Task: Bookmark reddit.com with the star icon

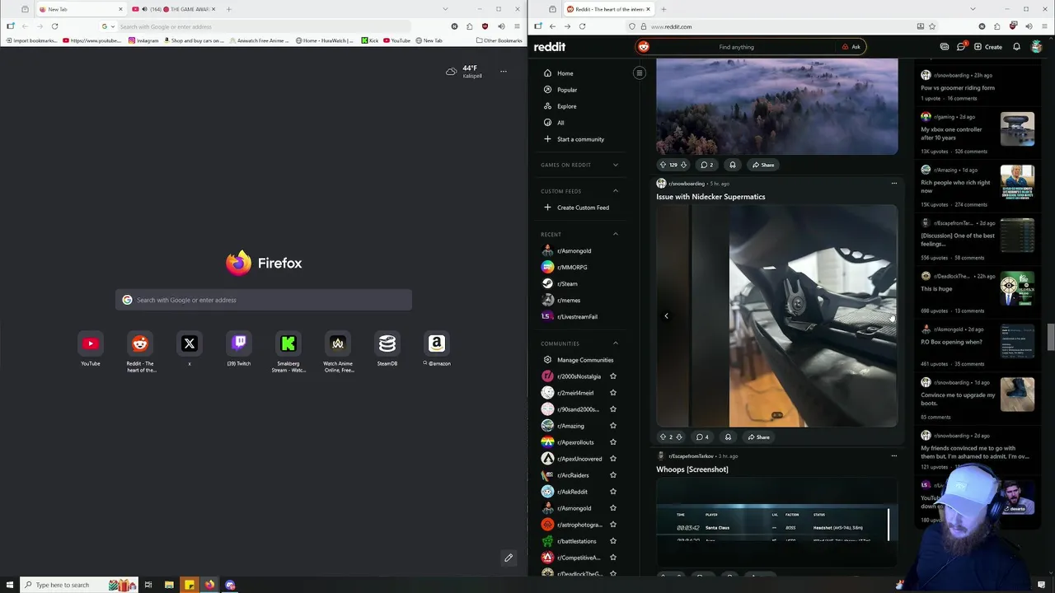Action: tap(932, 26)
